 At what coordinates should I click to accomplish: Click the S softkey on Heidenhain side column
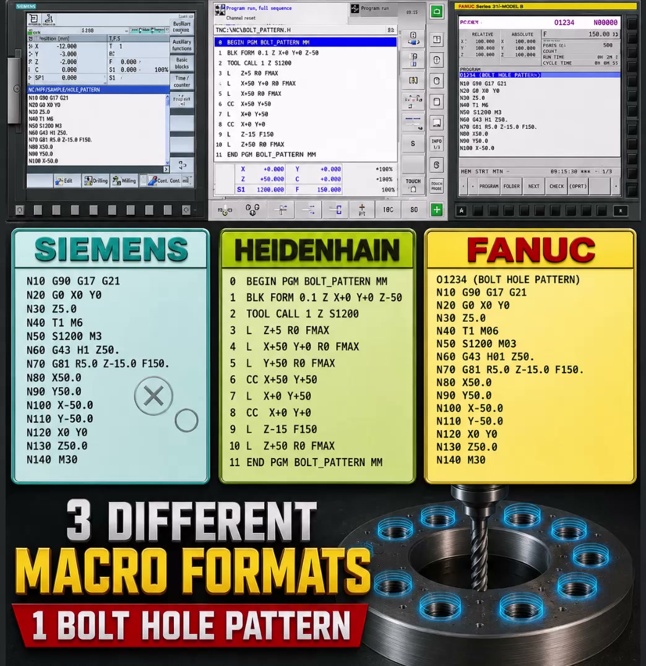coord(413,144)
